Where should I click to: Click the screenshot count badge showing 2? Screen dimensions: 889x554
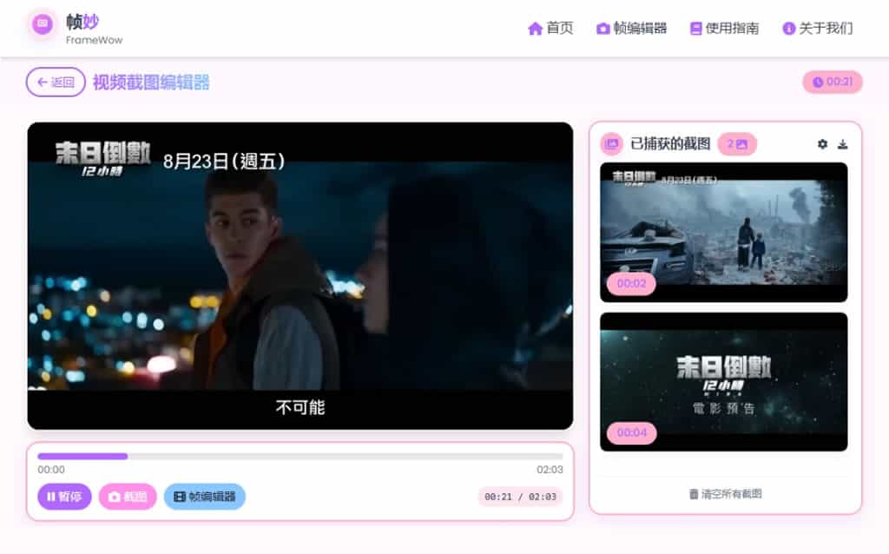737,144
